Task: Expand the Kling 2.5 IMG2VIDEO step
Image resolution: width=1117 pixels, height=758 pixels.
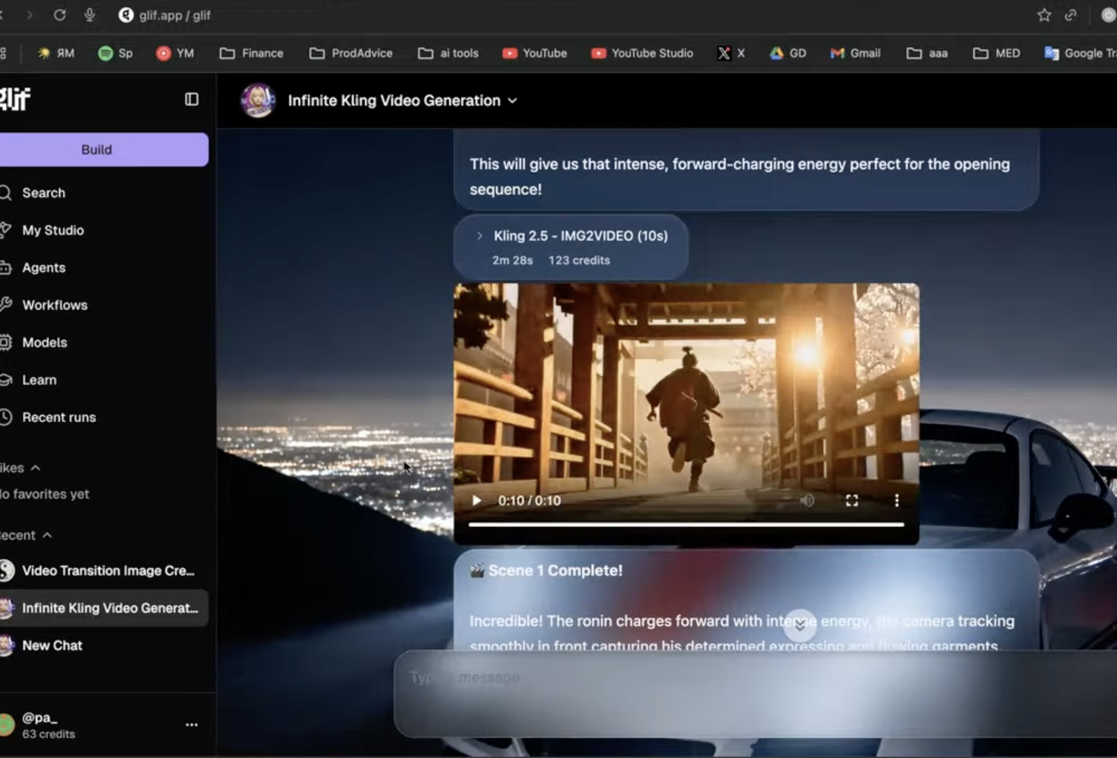Action: point(479,236)
